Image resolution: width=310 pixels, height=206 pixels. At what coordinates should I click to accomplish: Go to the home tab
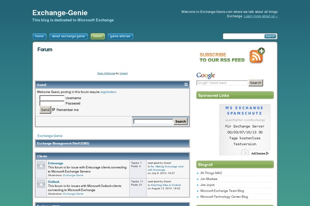pyautogui.click(x=39, y=36)
